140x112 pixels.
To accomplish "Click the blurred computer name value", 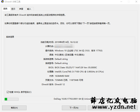I will [x=64, y=46].
